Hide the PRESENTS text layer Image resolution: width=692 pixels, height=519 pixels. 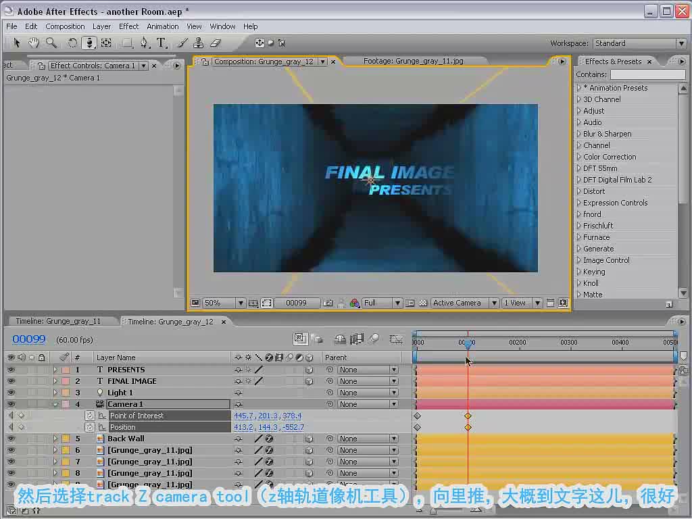[11, 370]
